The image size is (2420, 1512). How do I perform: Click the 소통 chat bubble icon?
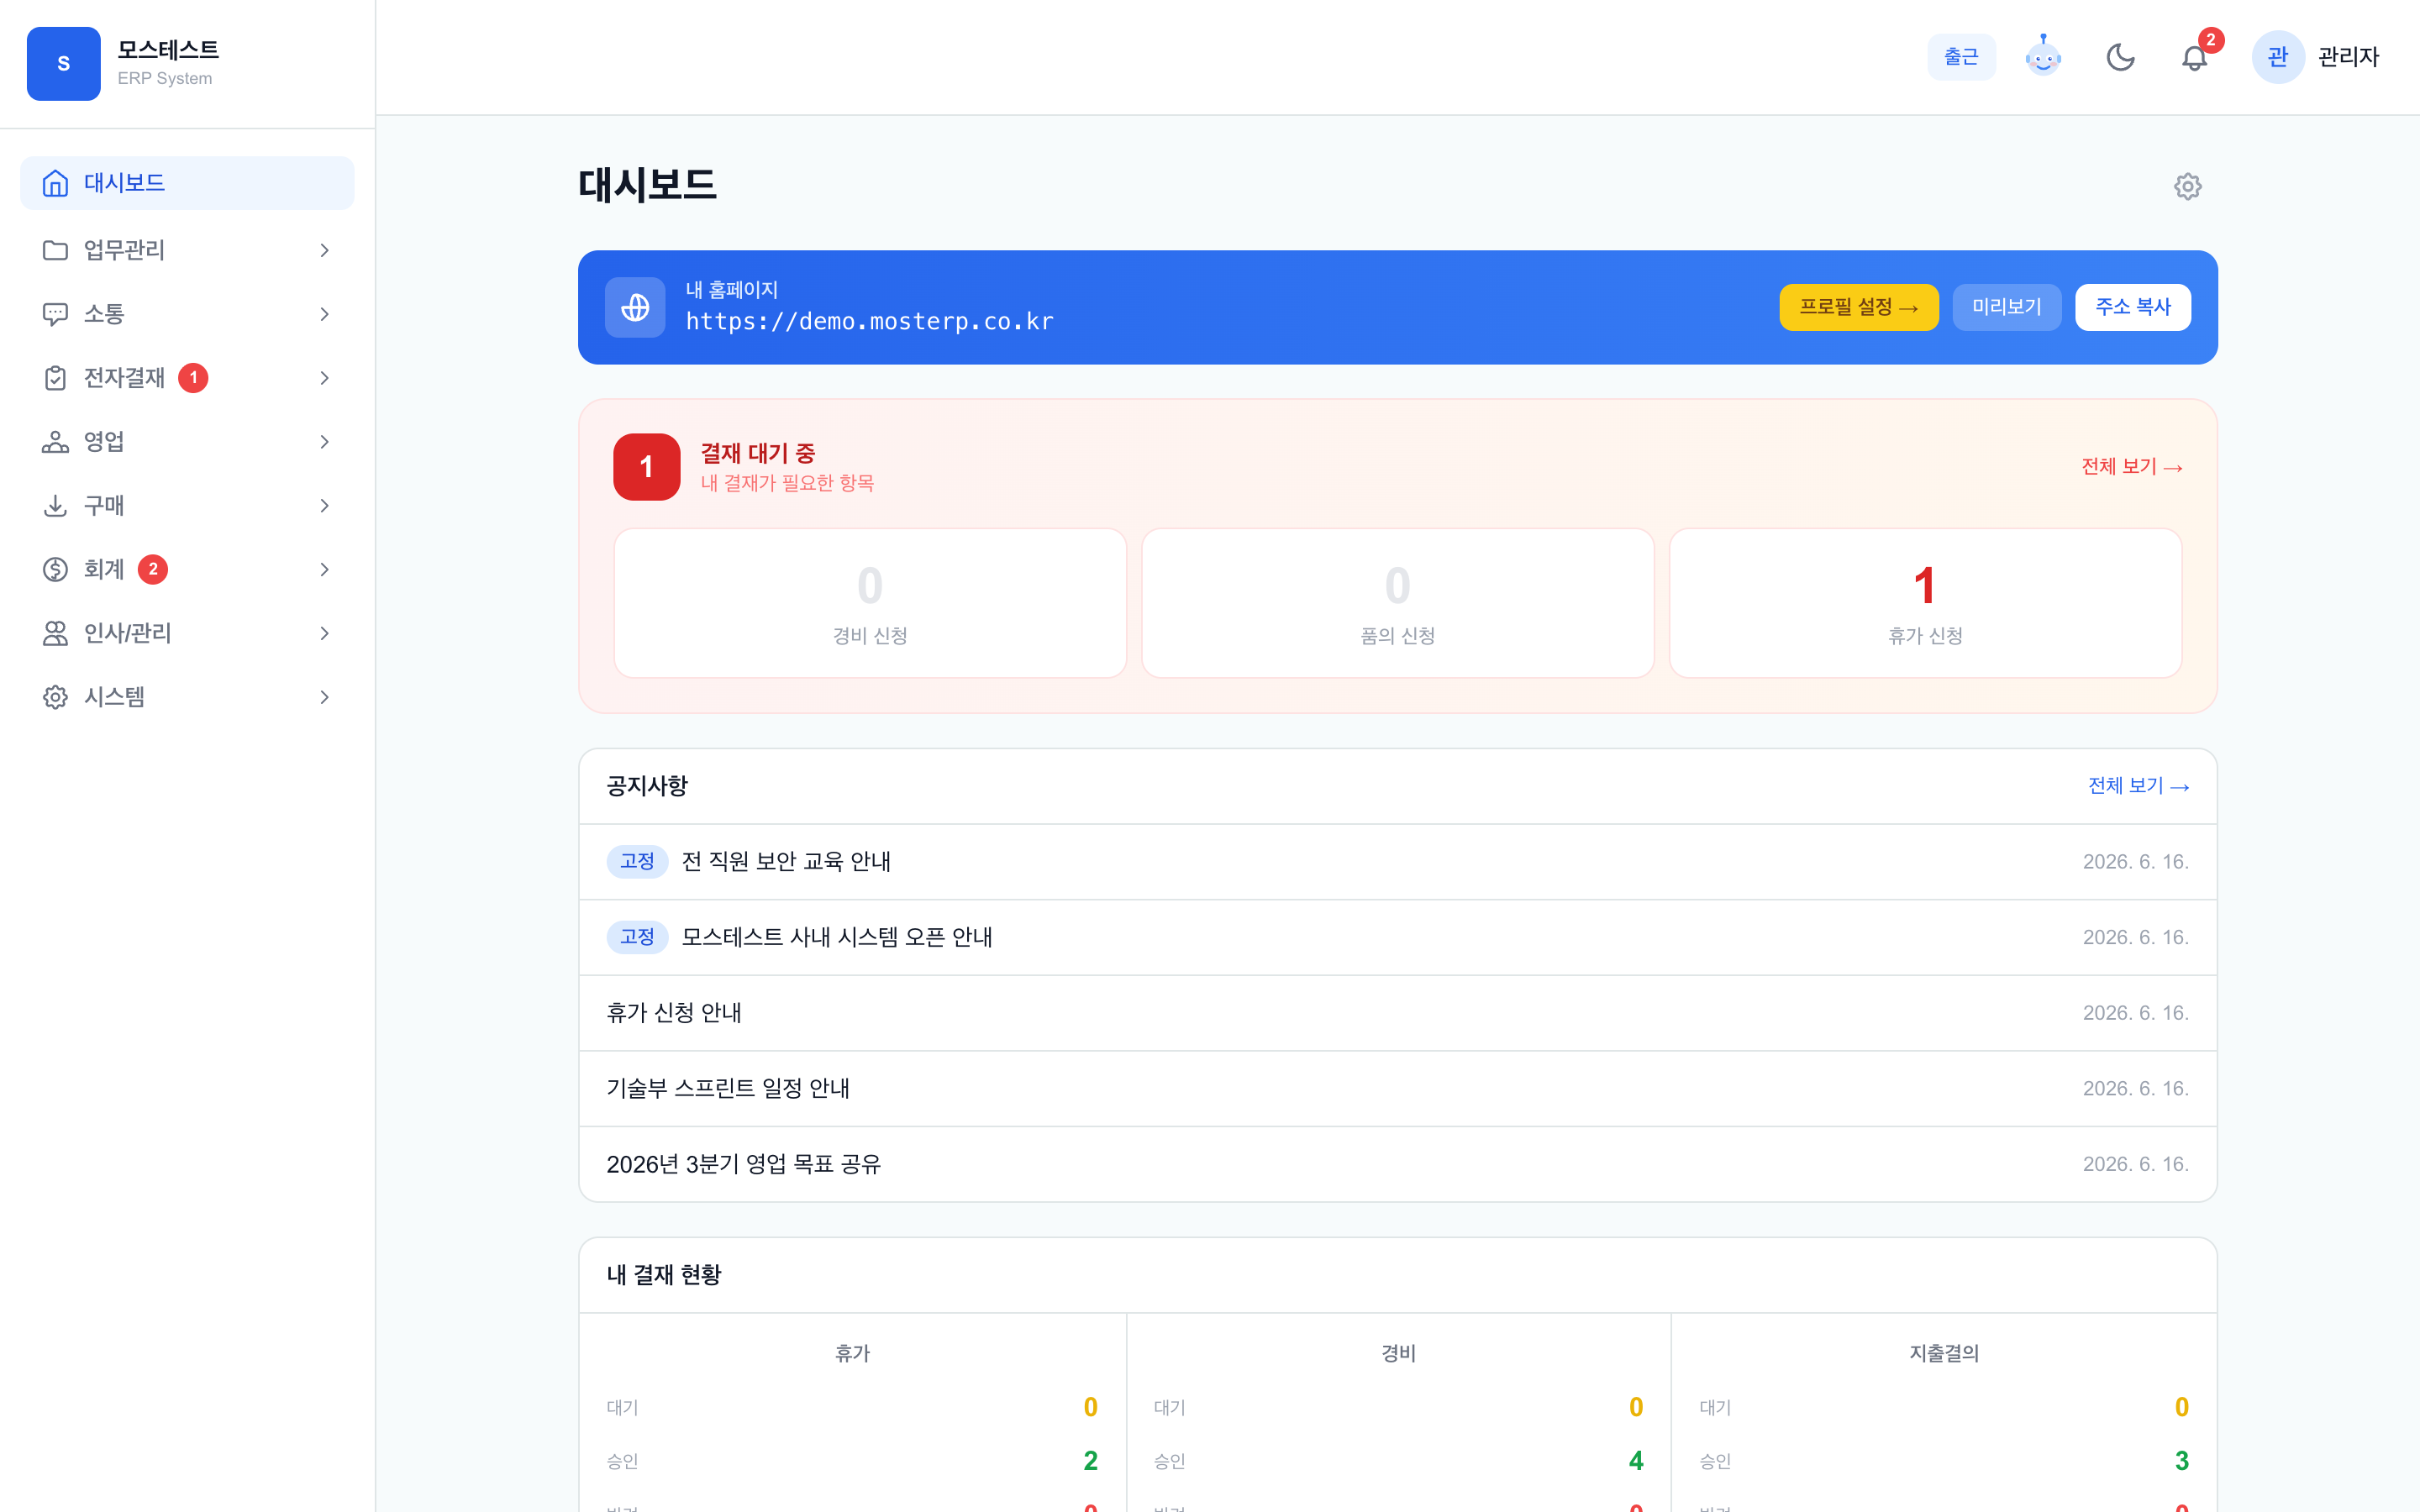[x=55, y=314]
